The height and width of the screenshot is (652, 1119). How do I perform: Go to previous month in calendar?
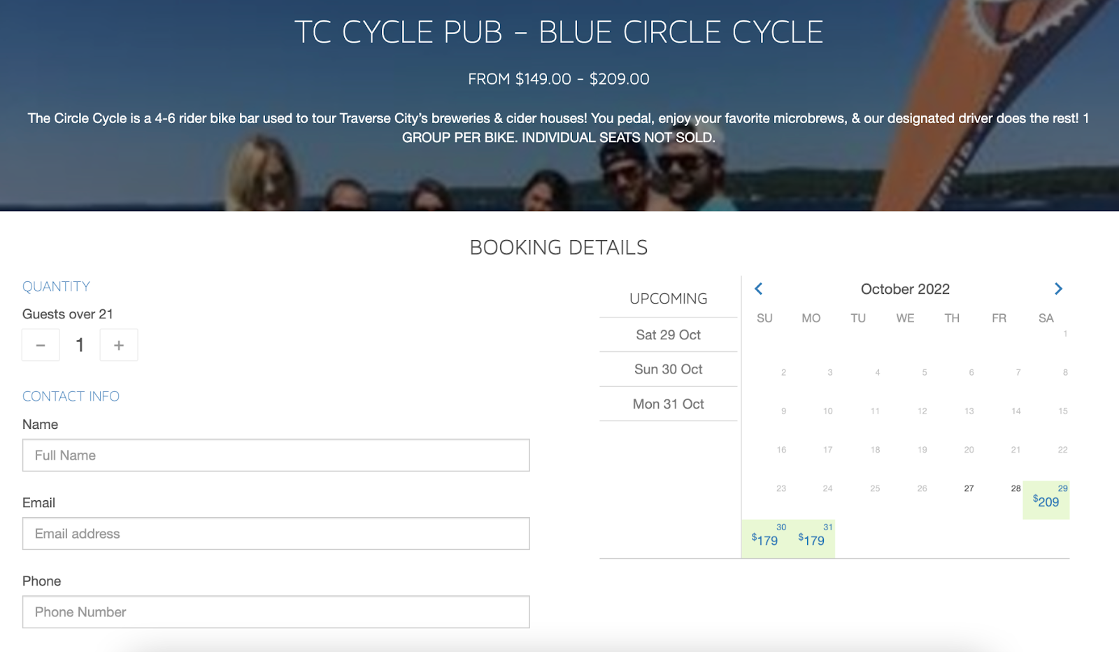coord(758,289)
